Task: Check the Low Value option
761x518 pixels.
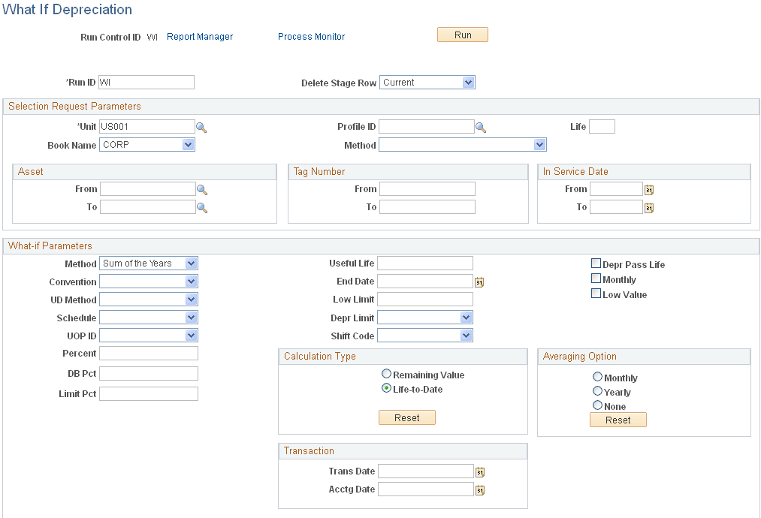Action: (596, 293)
